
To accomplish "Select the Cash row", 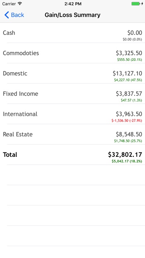I will click(72, 33).
